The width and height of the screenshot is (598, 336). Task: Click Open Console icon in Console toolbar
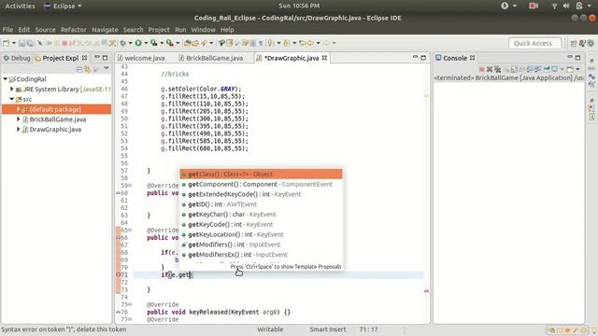[x=570, y=69]
